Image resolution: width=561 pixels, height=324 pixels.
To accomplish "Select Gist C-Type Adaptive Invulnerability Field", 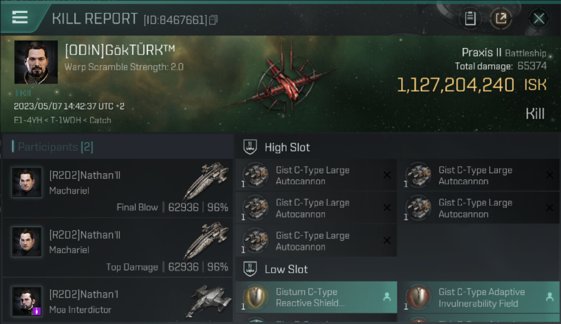I will click(479, 297).
